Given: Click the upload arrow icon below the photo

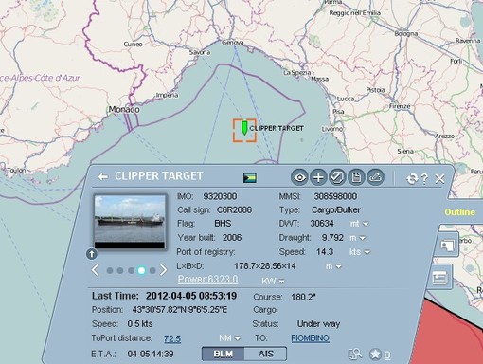Looking at the screenshot, I should [x=92, y=254].
